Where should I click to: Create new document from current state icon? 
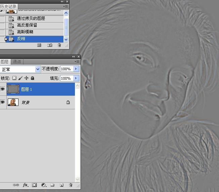point(39,45)
